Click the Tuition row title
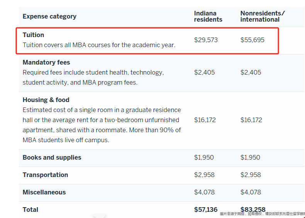The height and width of the screenshot is (218, 305). pos(33,35)
